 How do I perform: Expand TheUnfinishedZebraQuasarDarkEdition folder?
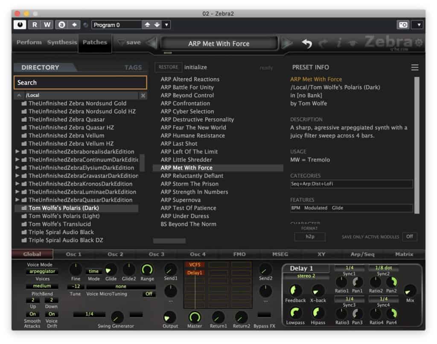(x=17, y=200)
